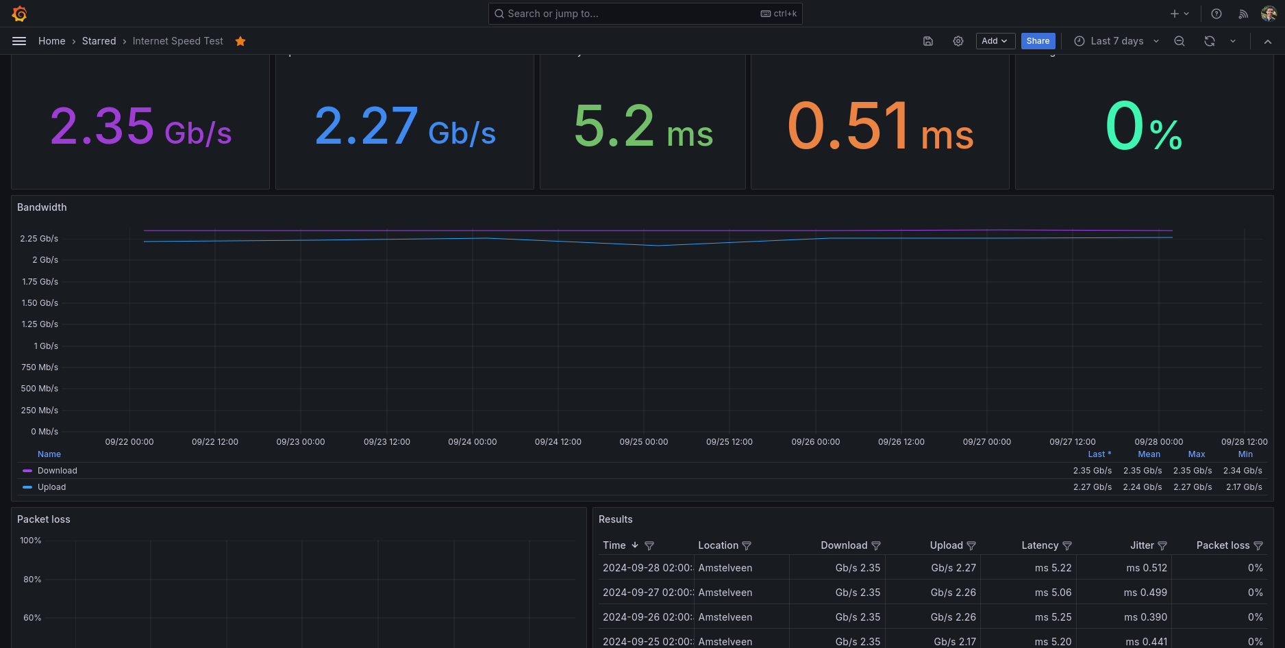
Task: Expand the refresh interval dropdown arrow
Action: (x=1233, y=41)
